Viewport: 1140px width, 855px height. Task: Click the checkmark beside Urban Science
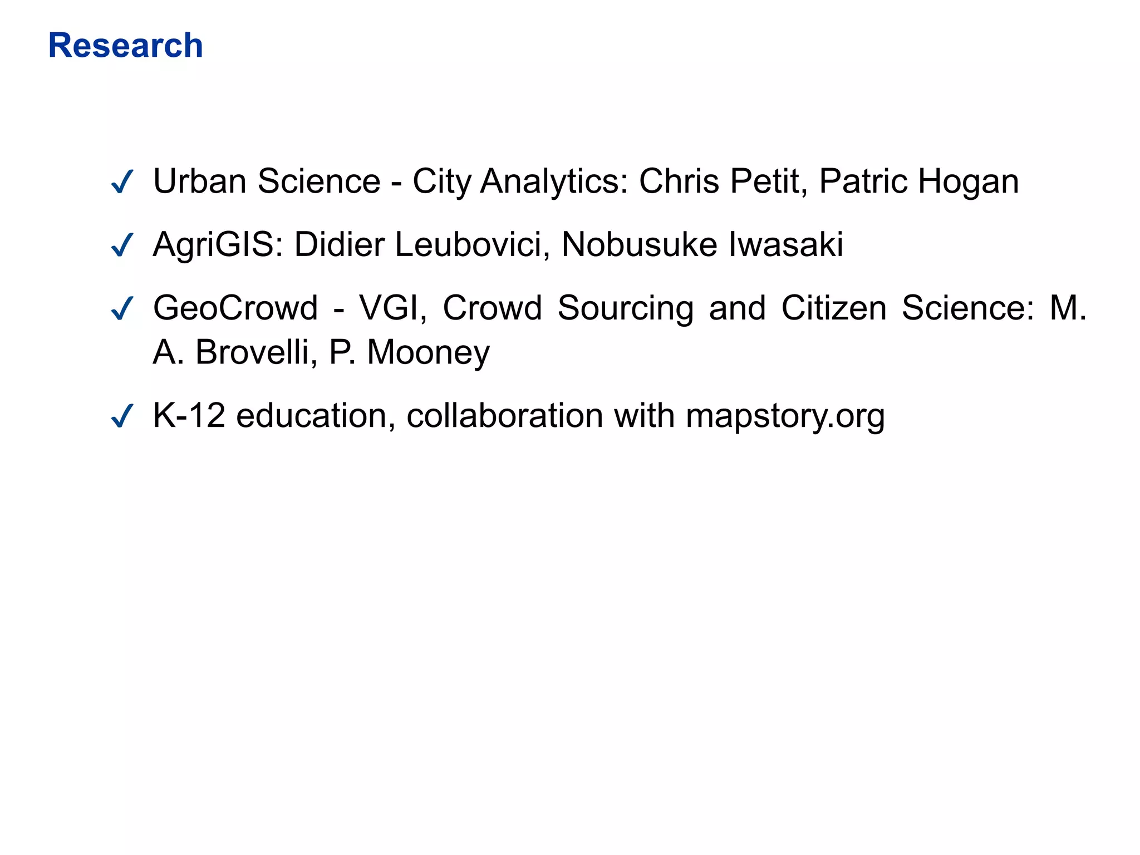(122, 181)
